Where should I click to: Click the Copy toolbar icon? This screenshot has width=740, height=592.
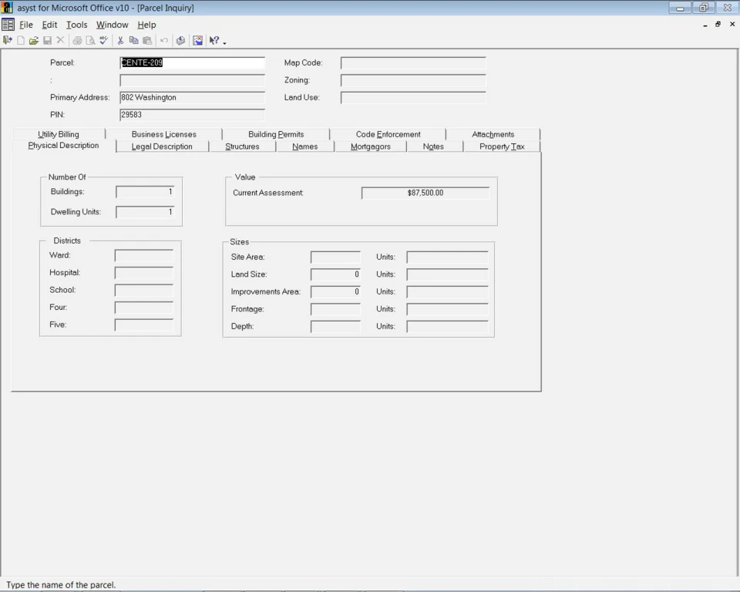133,41
